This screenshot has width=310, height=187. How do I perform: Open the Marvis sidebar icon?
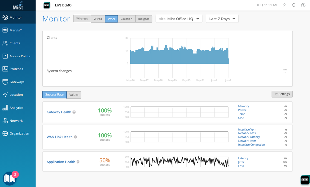5,30
